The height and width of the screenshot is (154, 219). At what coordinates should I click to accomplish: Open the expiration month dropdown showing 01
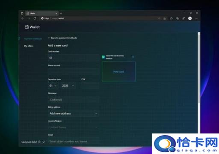53,86
